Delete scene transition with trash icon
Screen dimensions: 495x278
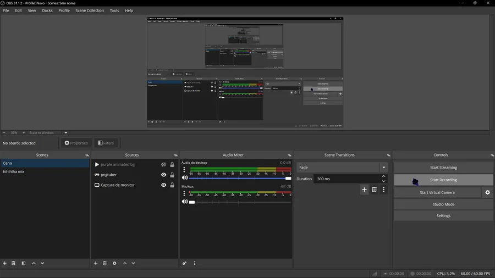(x=374, y=190)
